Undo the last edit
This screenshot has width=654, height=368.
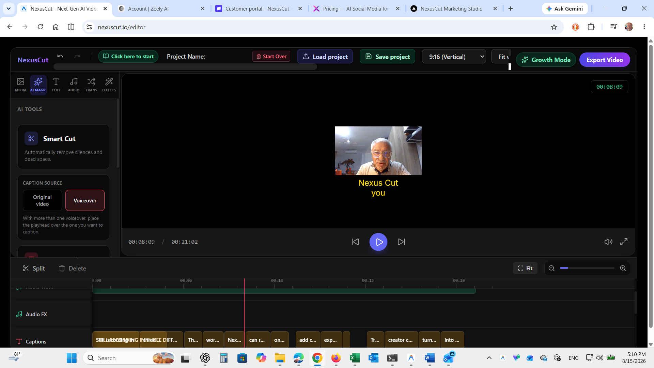(x=60, y=56)
